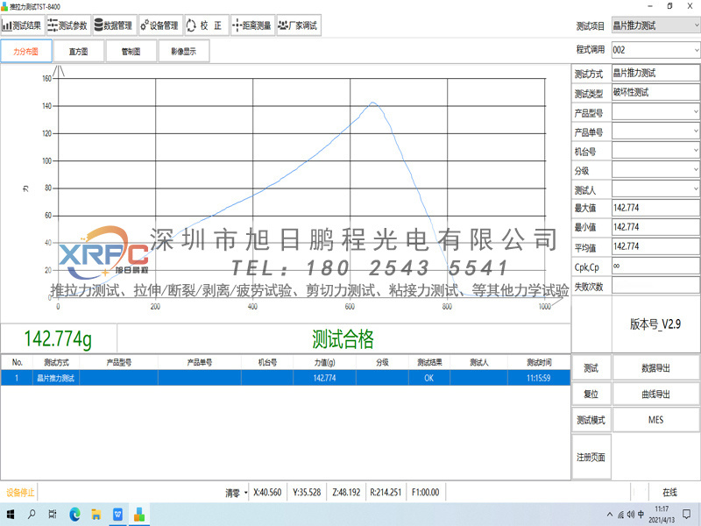Click the TST-8400 app taskbar icon
Screen dimensions: 701x526
[139, 515]
